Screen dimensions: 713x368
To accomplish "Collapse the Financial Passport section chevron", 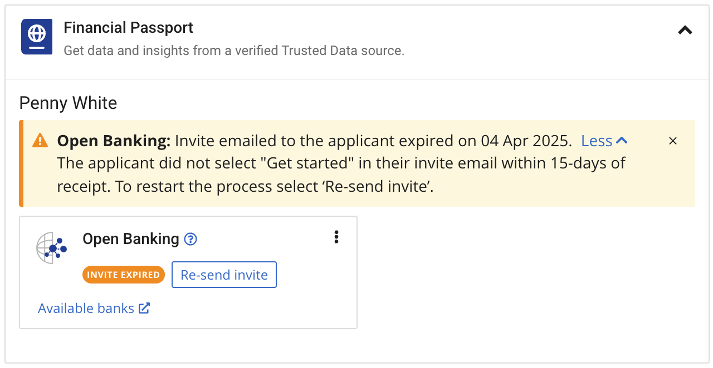I will (685, 31).
